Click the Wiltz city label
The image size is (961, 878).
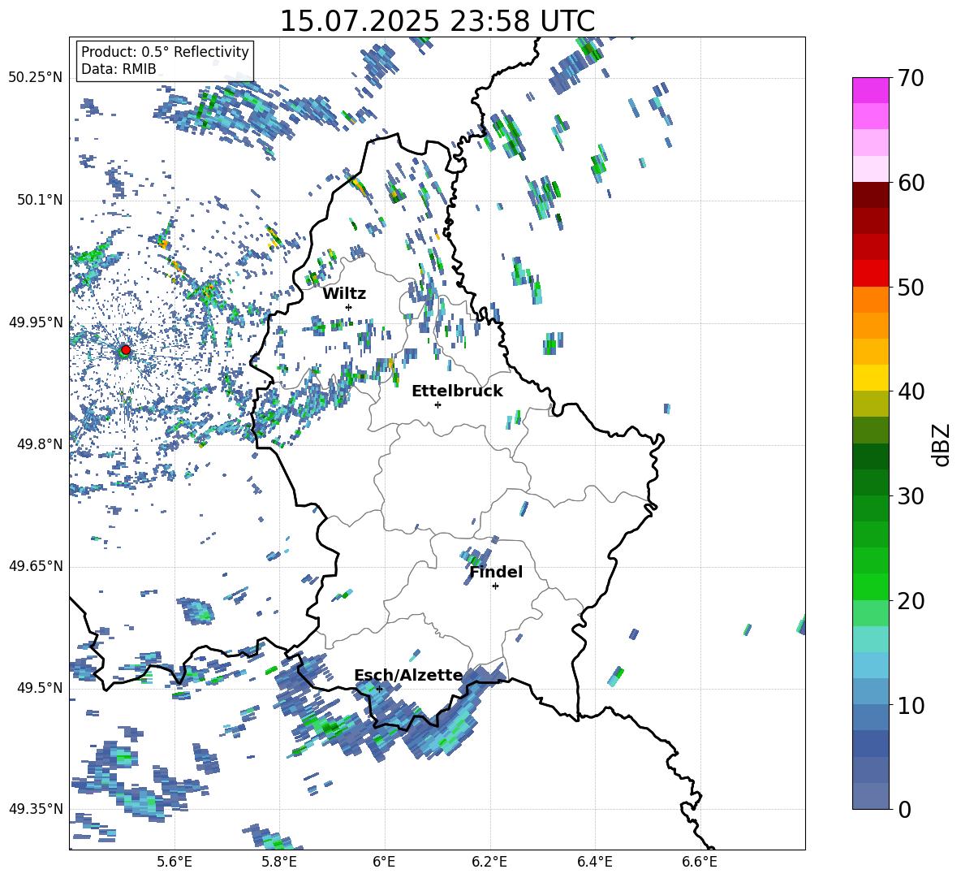coord(344,293)
